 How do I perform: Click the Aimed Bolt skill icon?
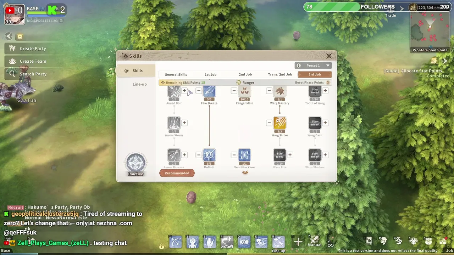[174, 91]
